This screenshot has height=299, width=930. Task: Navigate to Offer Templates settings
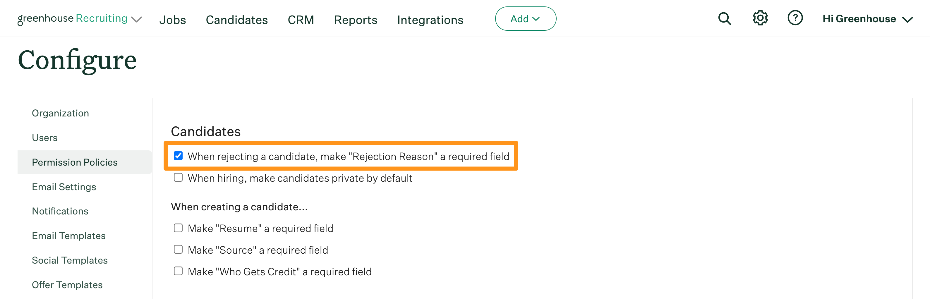pyautogui.click(x=67, y=285)
